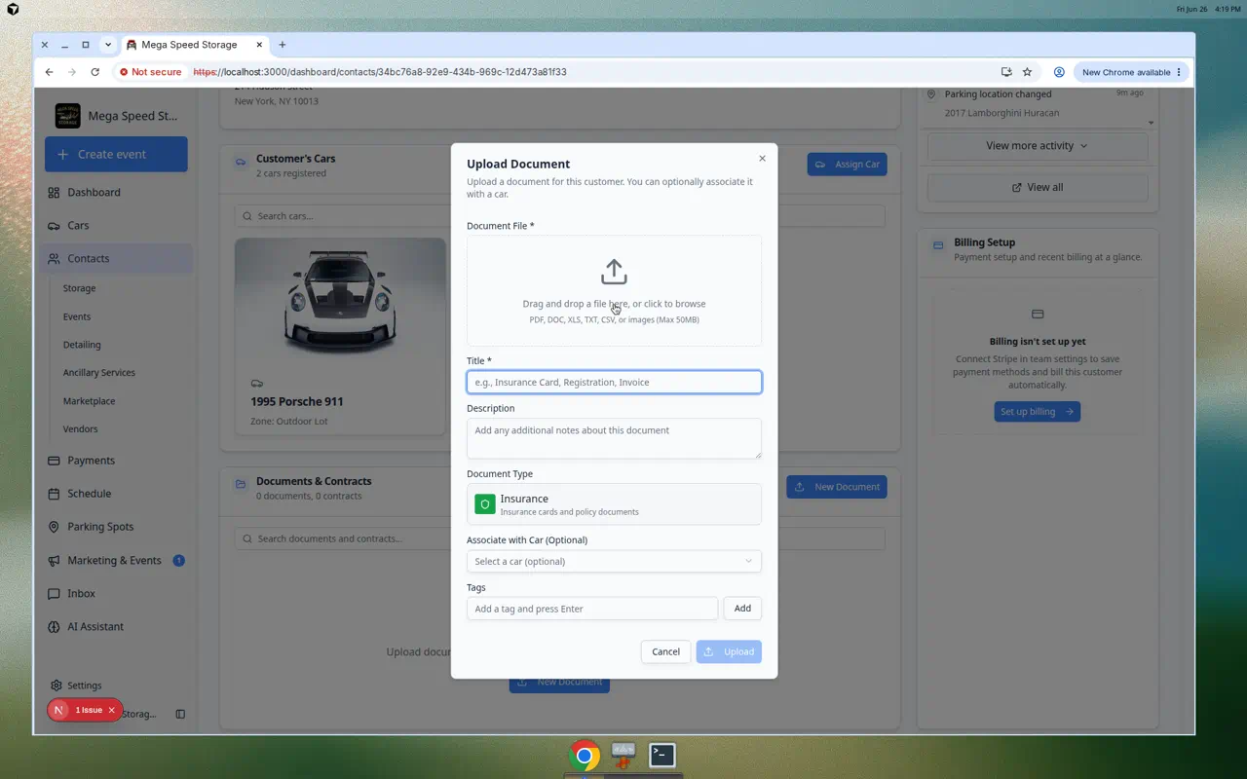Image resolution: width=1247 pixels, height=779 pixels.
Task: Open a new browser tab
Action: (x=283, y=45)
